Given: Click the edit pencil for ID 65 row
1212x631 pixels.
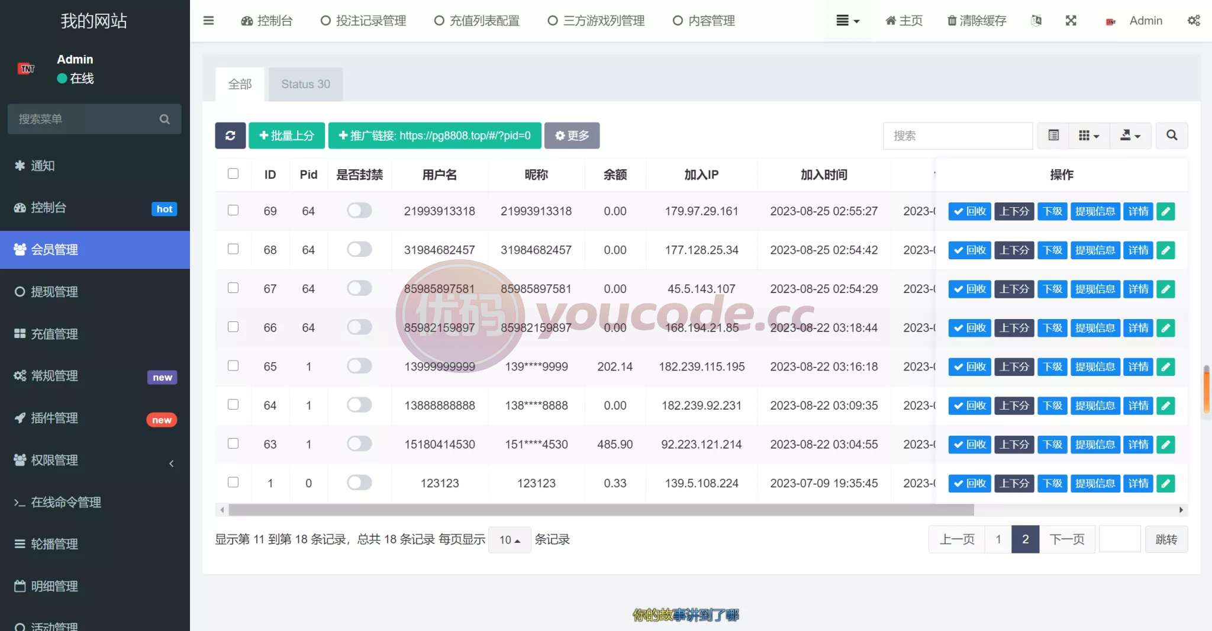Looking at the screenshot, I should [1166, 367].
